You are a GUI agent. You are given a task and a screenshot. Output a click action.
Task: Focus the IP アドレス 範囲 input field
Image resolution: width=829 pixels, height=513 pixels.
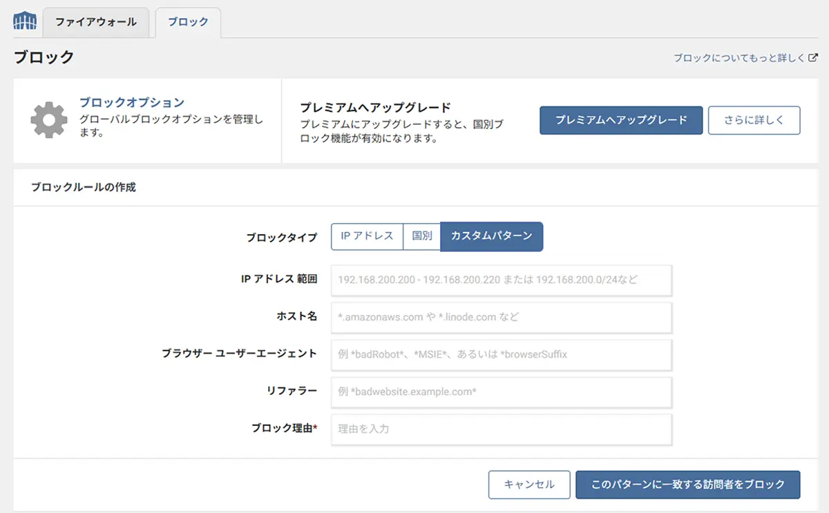(x=501, y=280)
